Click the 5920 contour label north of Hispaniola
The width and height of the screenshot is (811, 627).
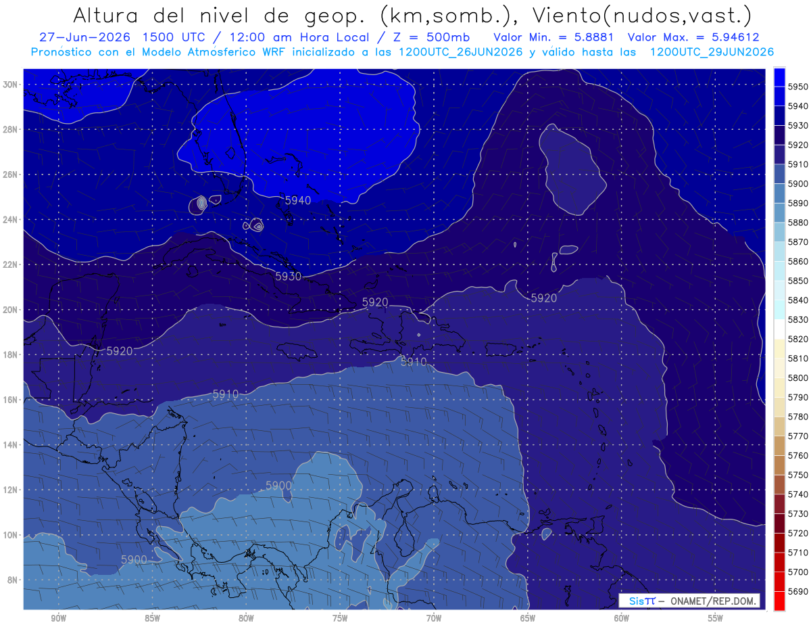[376, 302]
